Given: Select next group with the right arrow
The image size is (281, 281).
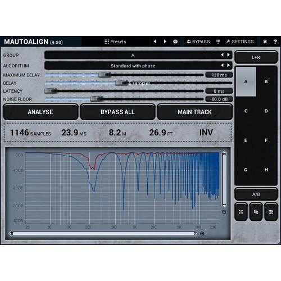Looking at the screenshot, I should [x=228, y=55].
